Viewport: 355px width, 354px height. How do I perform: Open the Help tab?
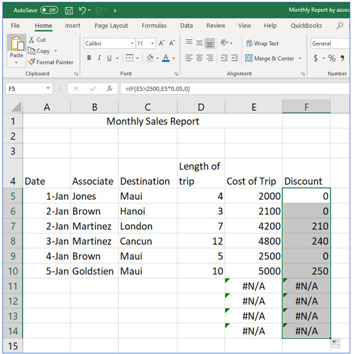[270, 26]
